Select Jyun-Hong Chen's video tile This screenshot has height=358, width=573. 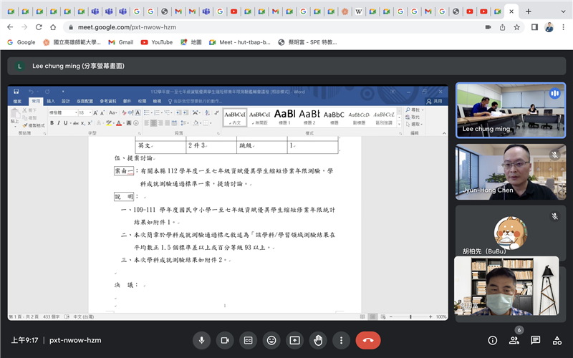click(x=507, y=172)
